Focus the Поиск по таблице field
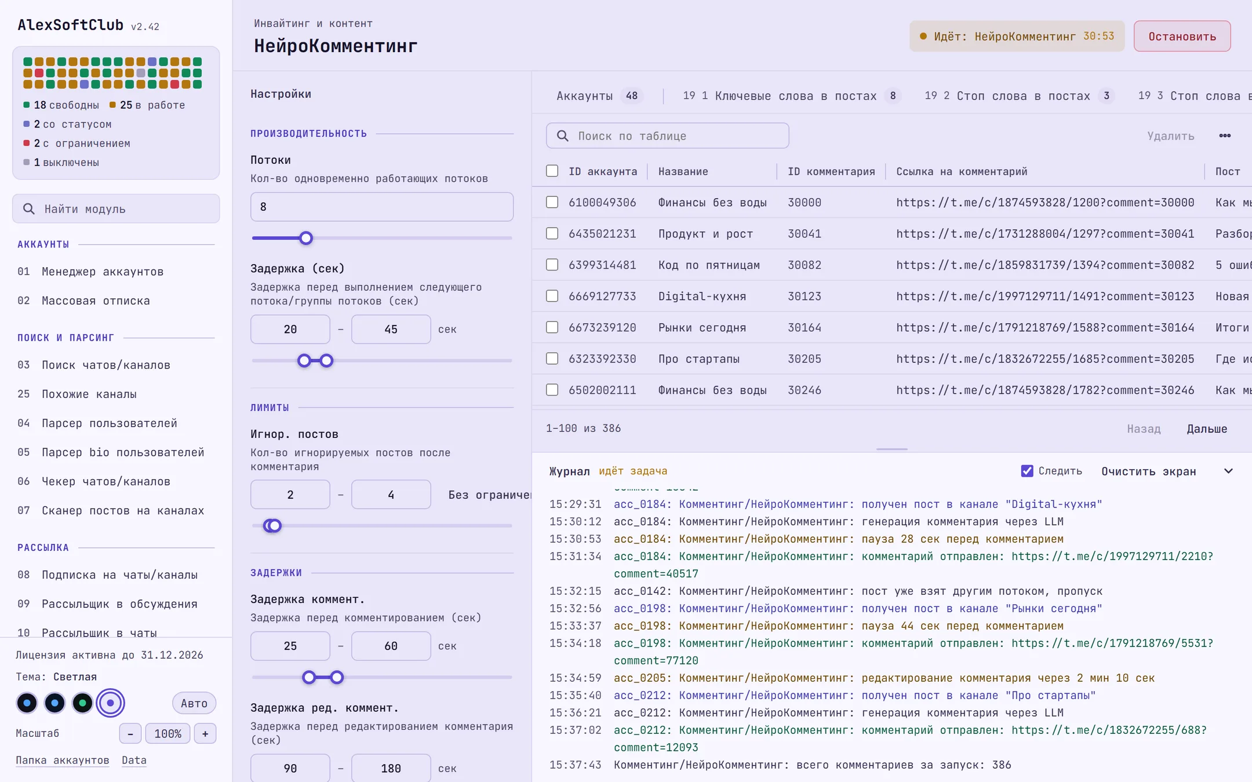Image resolution: width=1252 pixels, height=782 pixels. pos(668,136)
